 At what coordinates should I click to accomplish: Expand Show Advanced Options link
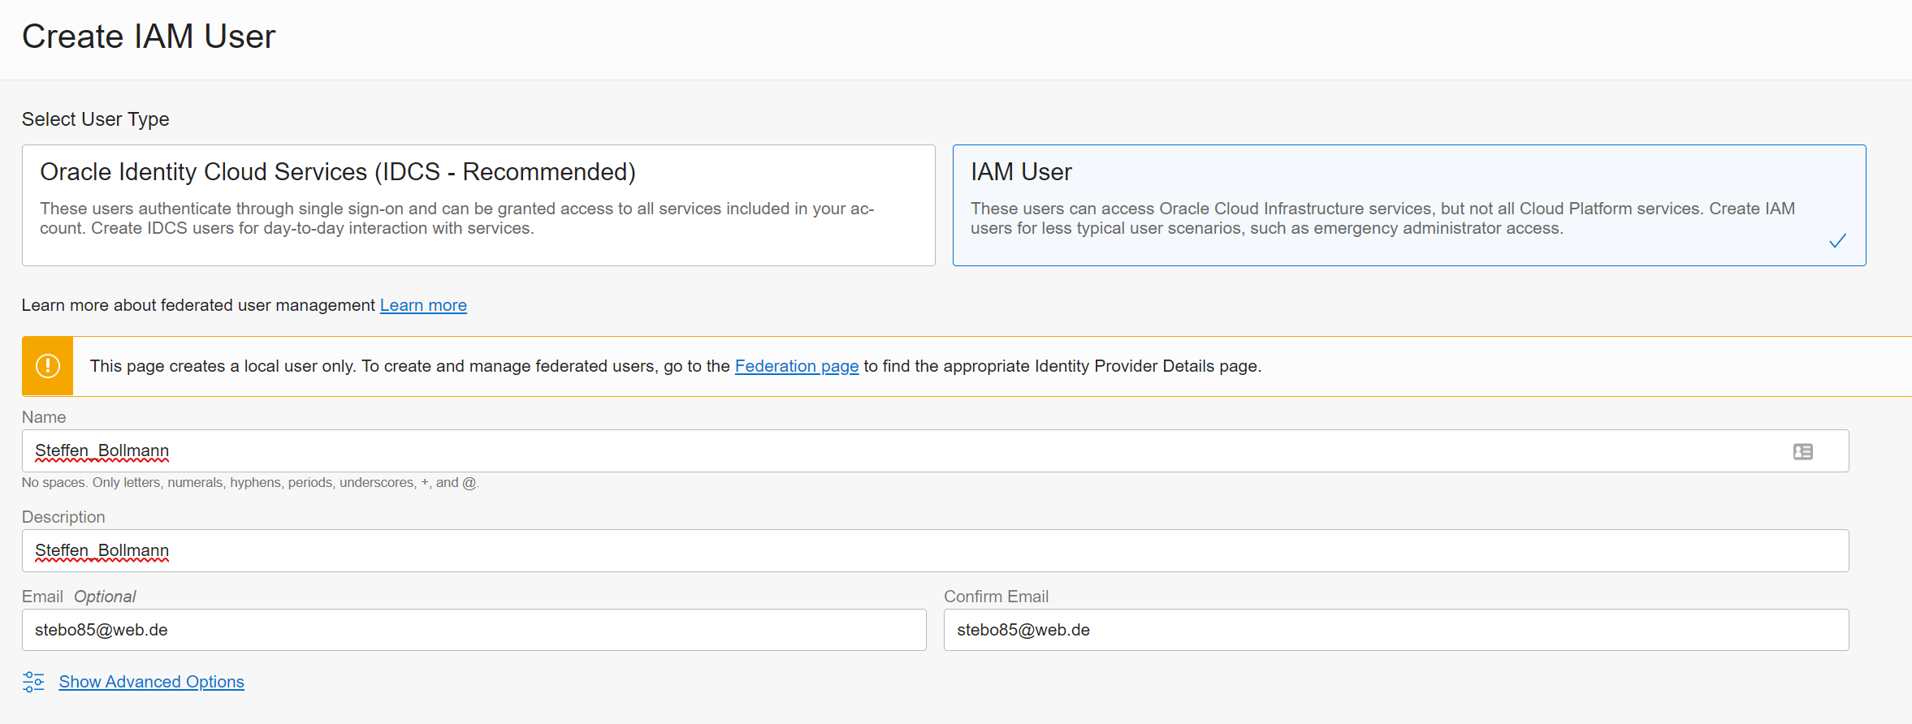[151, 682]
